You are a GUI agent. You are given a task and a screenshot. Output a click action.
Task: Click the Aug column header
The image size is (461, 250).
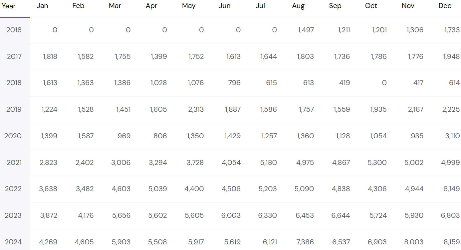pos(298,6)
